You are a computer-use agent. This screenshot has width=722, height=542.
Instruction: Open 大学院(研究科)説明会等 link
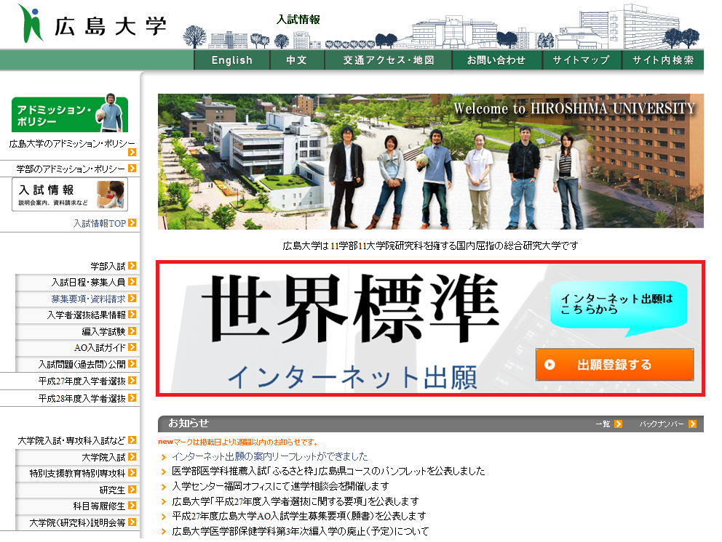point(77,522)
